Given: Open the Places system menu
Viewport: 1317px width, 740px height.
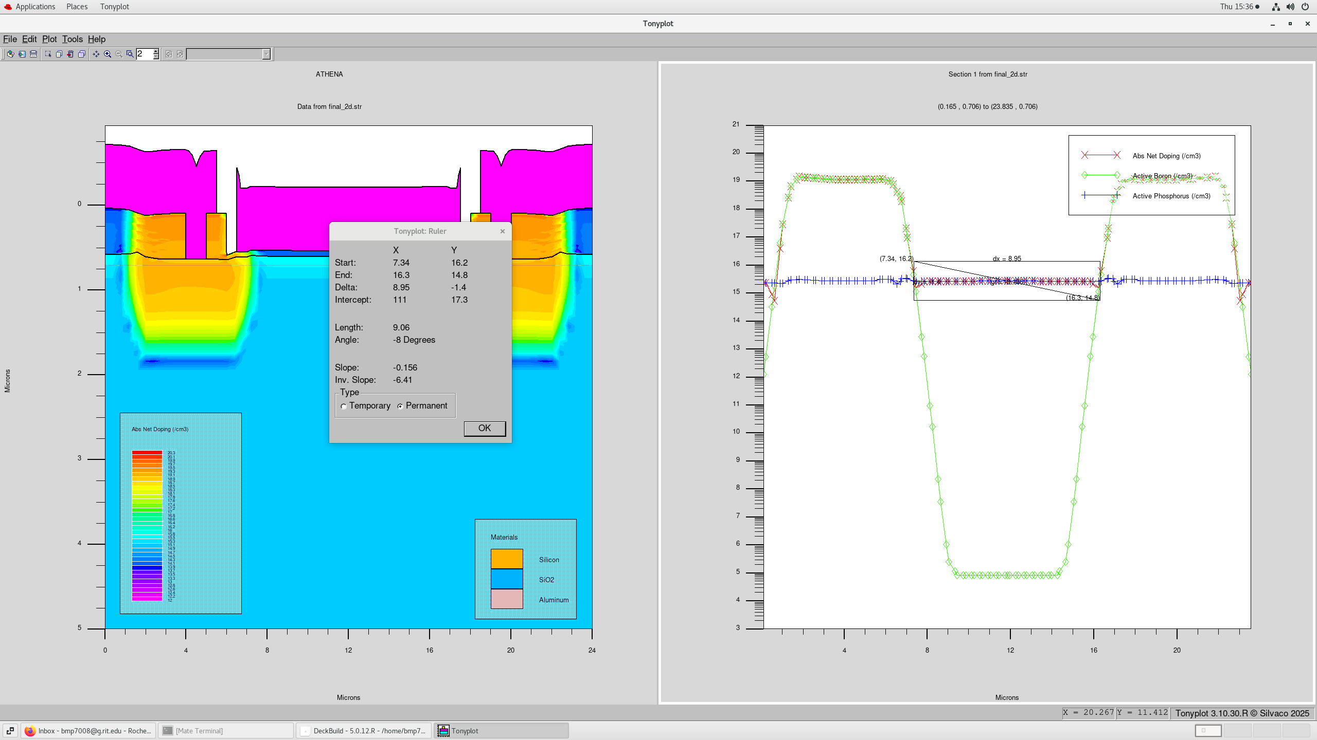Looking at the screenshot, I should pos(77,7).
